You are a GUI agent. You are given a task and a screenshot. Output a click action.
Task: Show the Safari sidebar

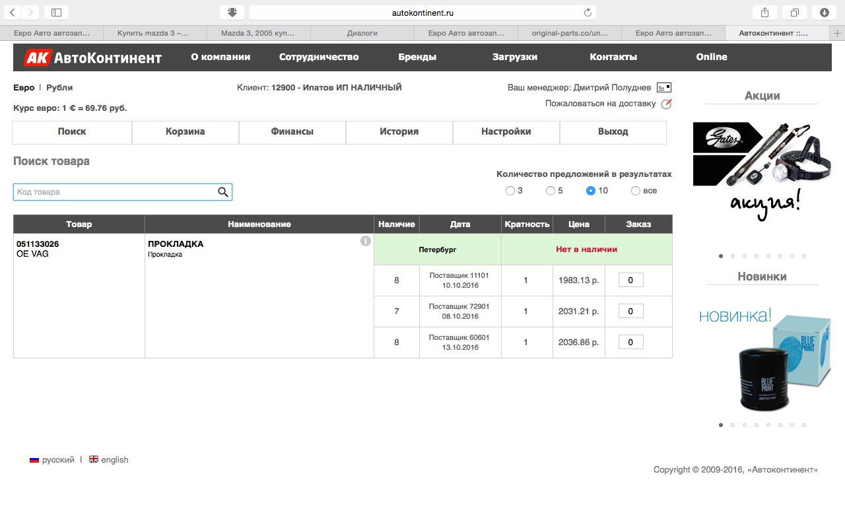56,13
